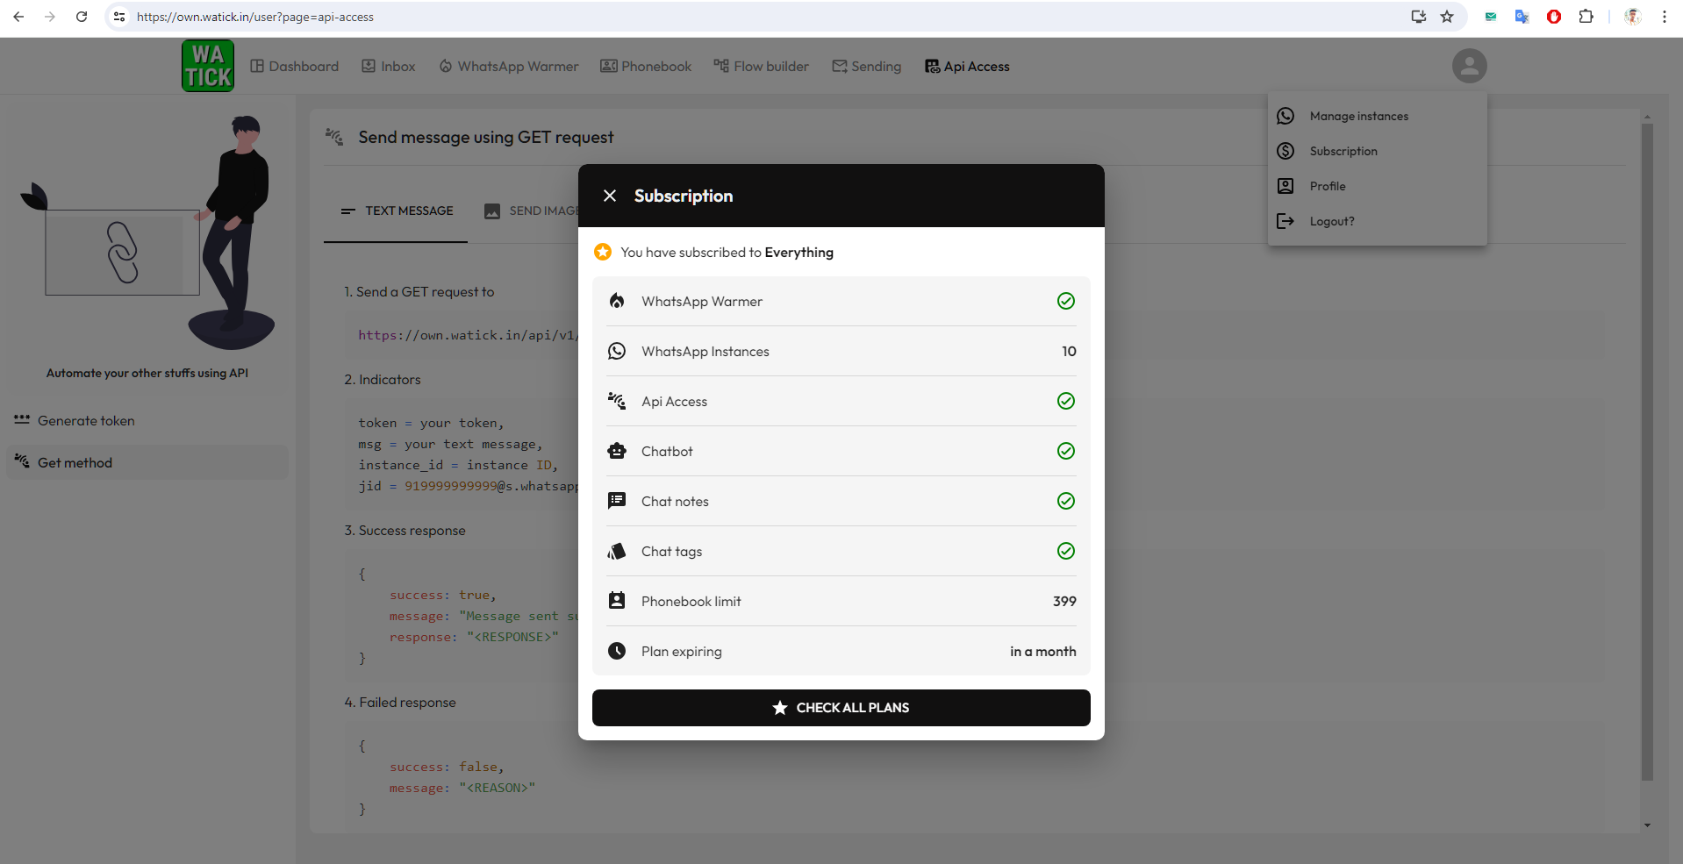Bookmark this page with the star icon
This screenshot has width=1683, height=864.
1447,17
